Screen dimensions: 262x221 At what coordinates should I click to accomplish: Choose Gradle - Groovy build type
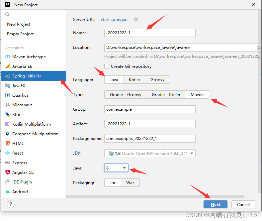(x=126, y=95)
